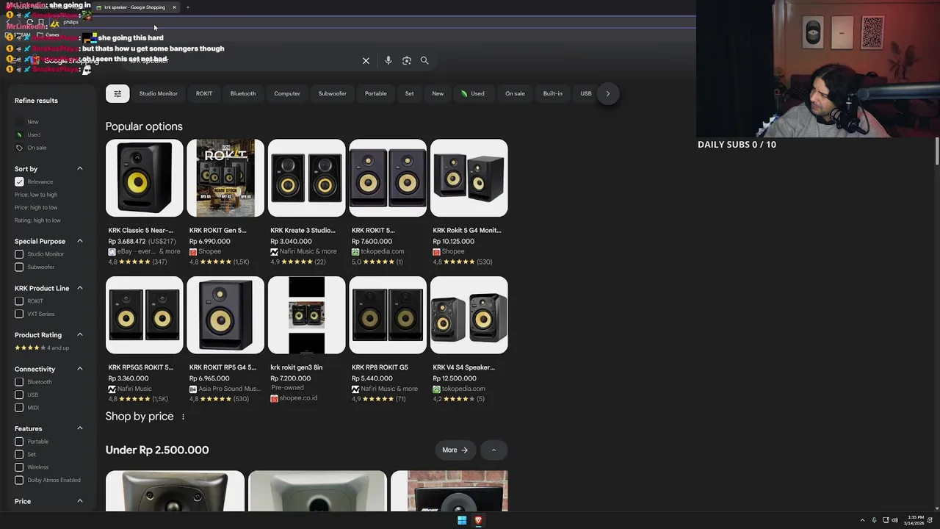Open KRK ROKIT Gen 5 product thumbnail

pyautogui.click(x=225, y=178)
